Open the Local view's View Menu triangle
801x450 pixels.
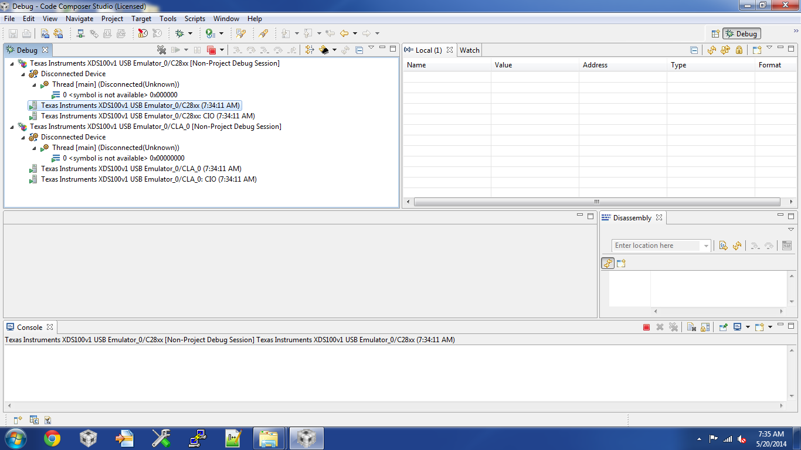point(770,47)
